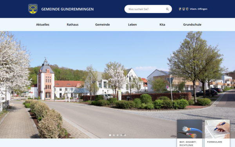Click the third crest icon beside VGem. Offingen

point(187,9)
